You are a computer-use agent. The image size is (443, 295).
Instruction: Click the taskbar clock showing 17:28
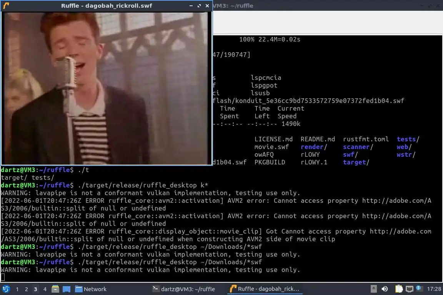pyautogui.click(x=434, y=289)
